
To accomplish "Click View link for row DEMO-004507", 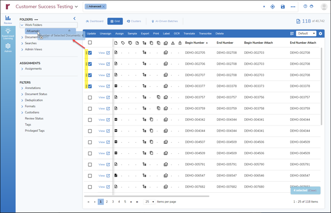I will click(x=102, y=142).
